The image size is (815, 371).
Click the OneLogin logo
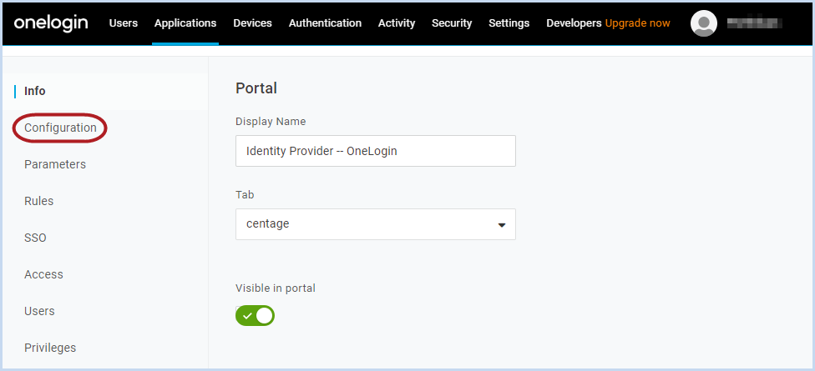click(x=51, y=23)
